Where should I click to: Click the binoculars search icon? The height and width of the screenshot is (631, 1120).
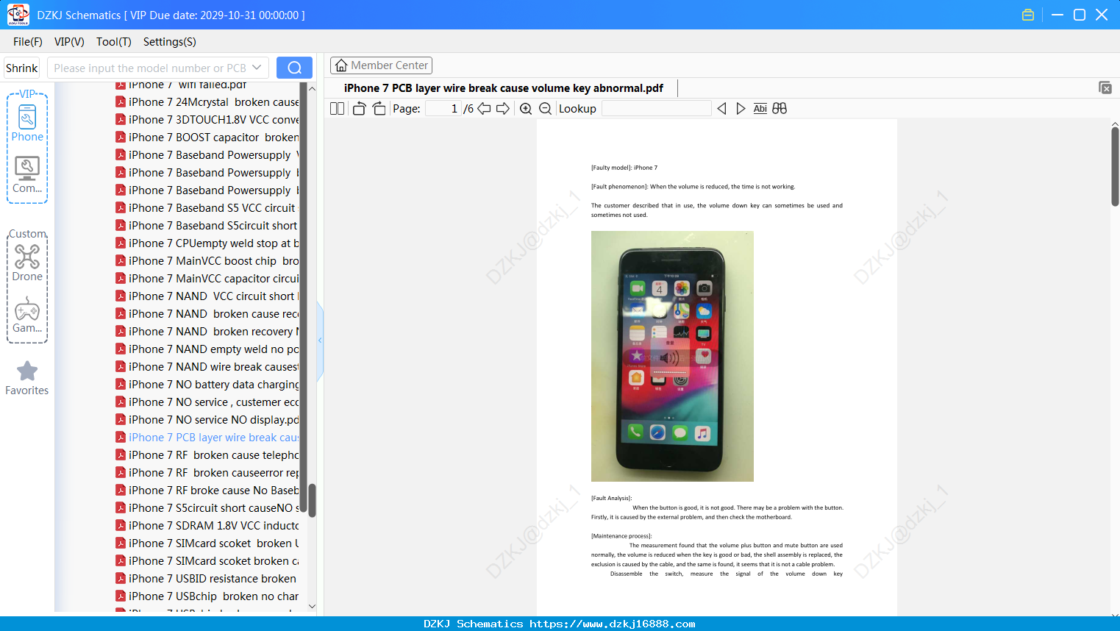pyautogui.click(x=780, y=109)
